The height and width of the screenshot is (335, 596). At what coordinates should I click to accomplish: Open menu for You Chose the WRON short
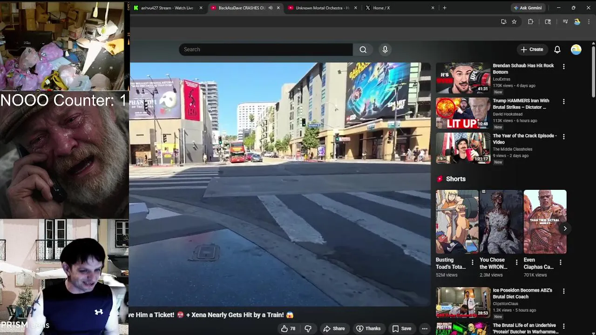(x=516, y=263)
